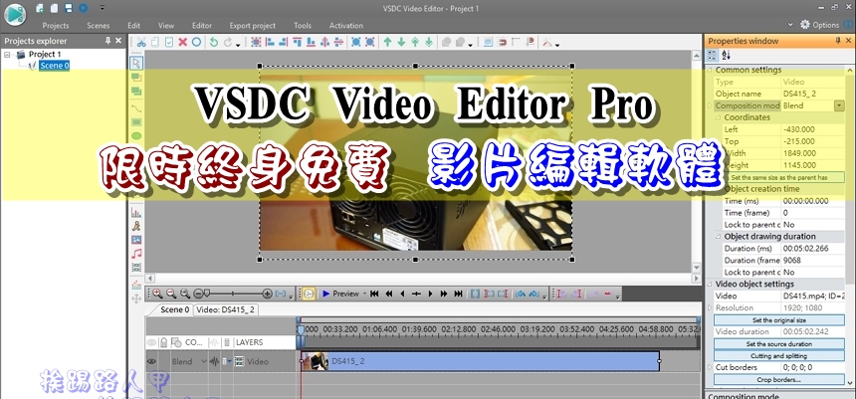Open the Blend mode dropdown on Video layer
Viewport: 856px width, 399px height.
pyautogui.click(x=204, y=361)
